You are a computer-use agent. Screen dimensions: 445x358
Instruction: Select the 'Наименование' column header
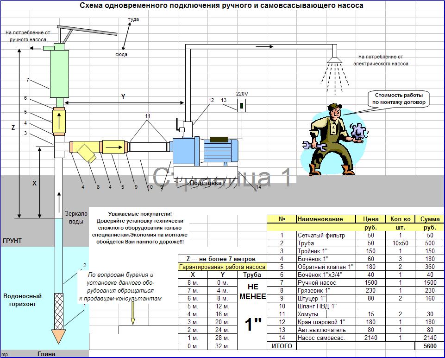tap(326, 219)
